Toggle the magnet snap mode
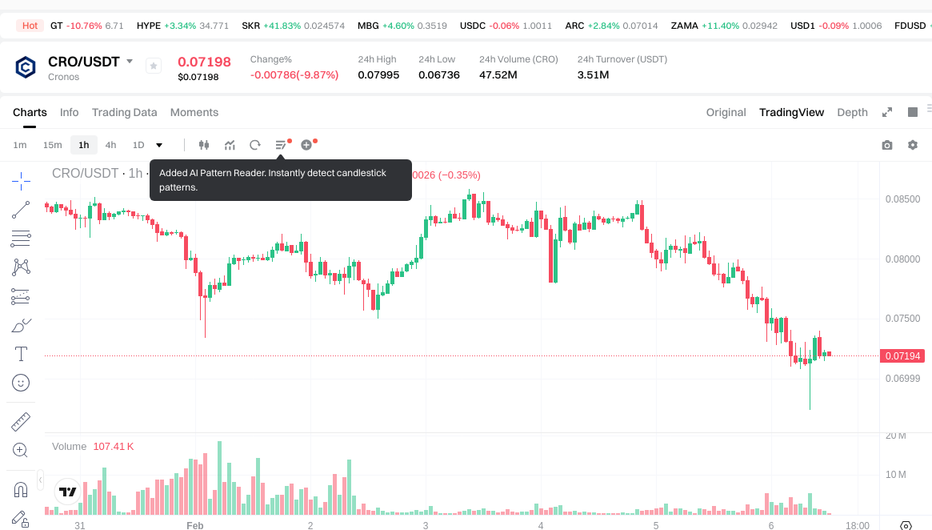 (21, 489)
